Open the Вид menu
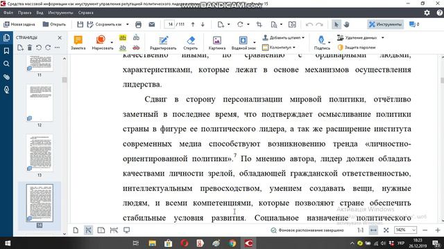Screen dimensions: 444x249 click(40, 12)
